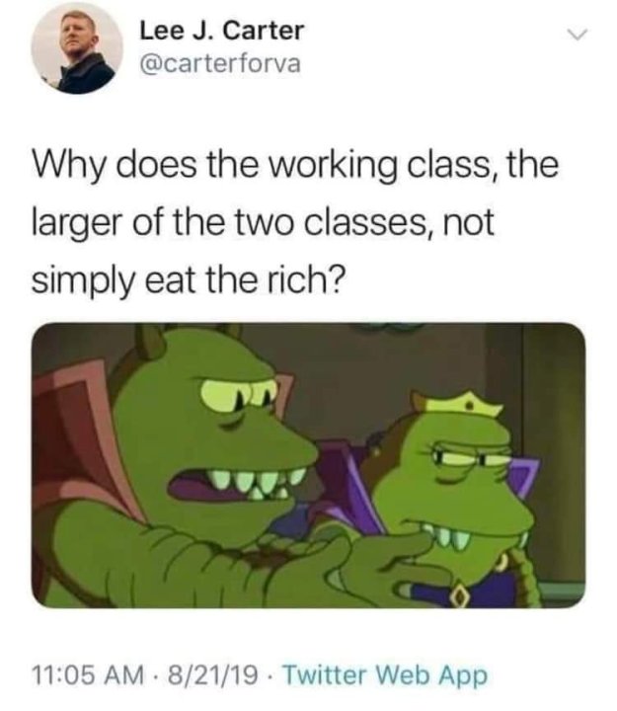Viewport: 617px width, 711px height.
Task: Click the left lizard's open mouth teeth
Action: tap(254, 483)
